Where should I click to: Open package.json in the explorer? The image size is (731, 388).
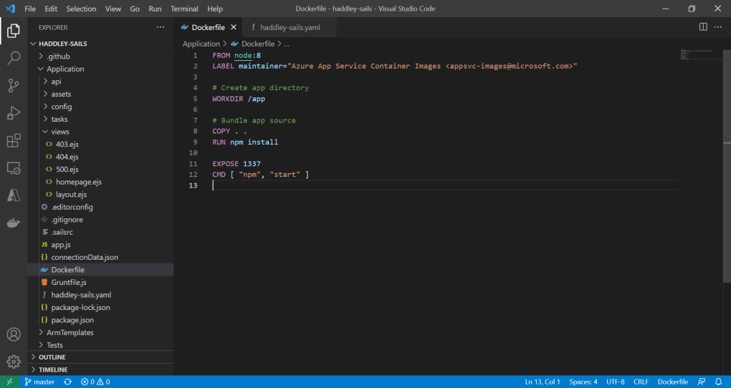(72, 320)
